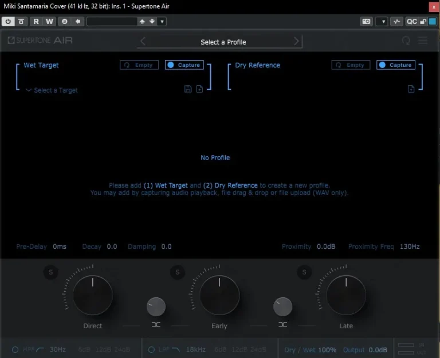
Task: Open the Select a Profile menu
Action: pyautogui.click(x=223, y=42)
